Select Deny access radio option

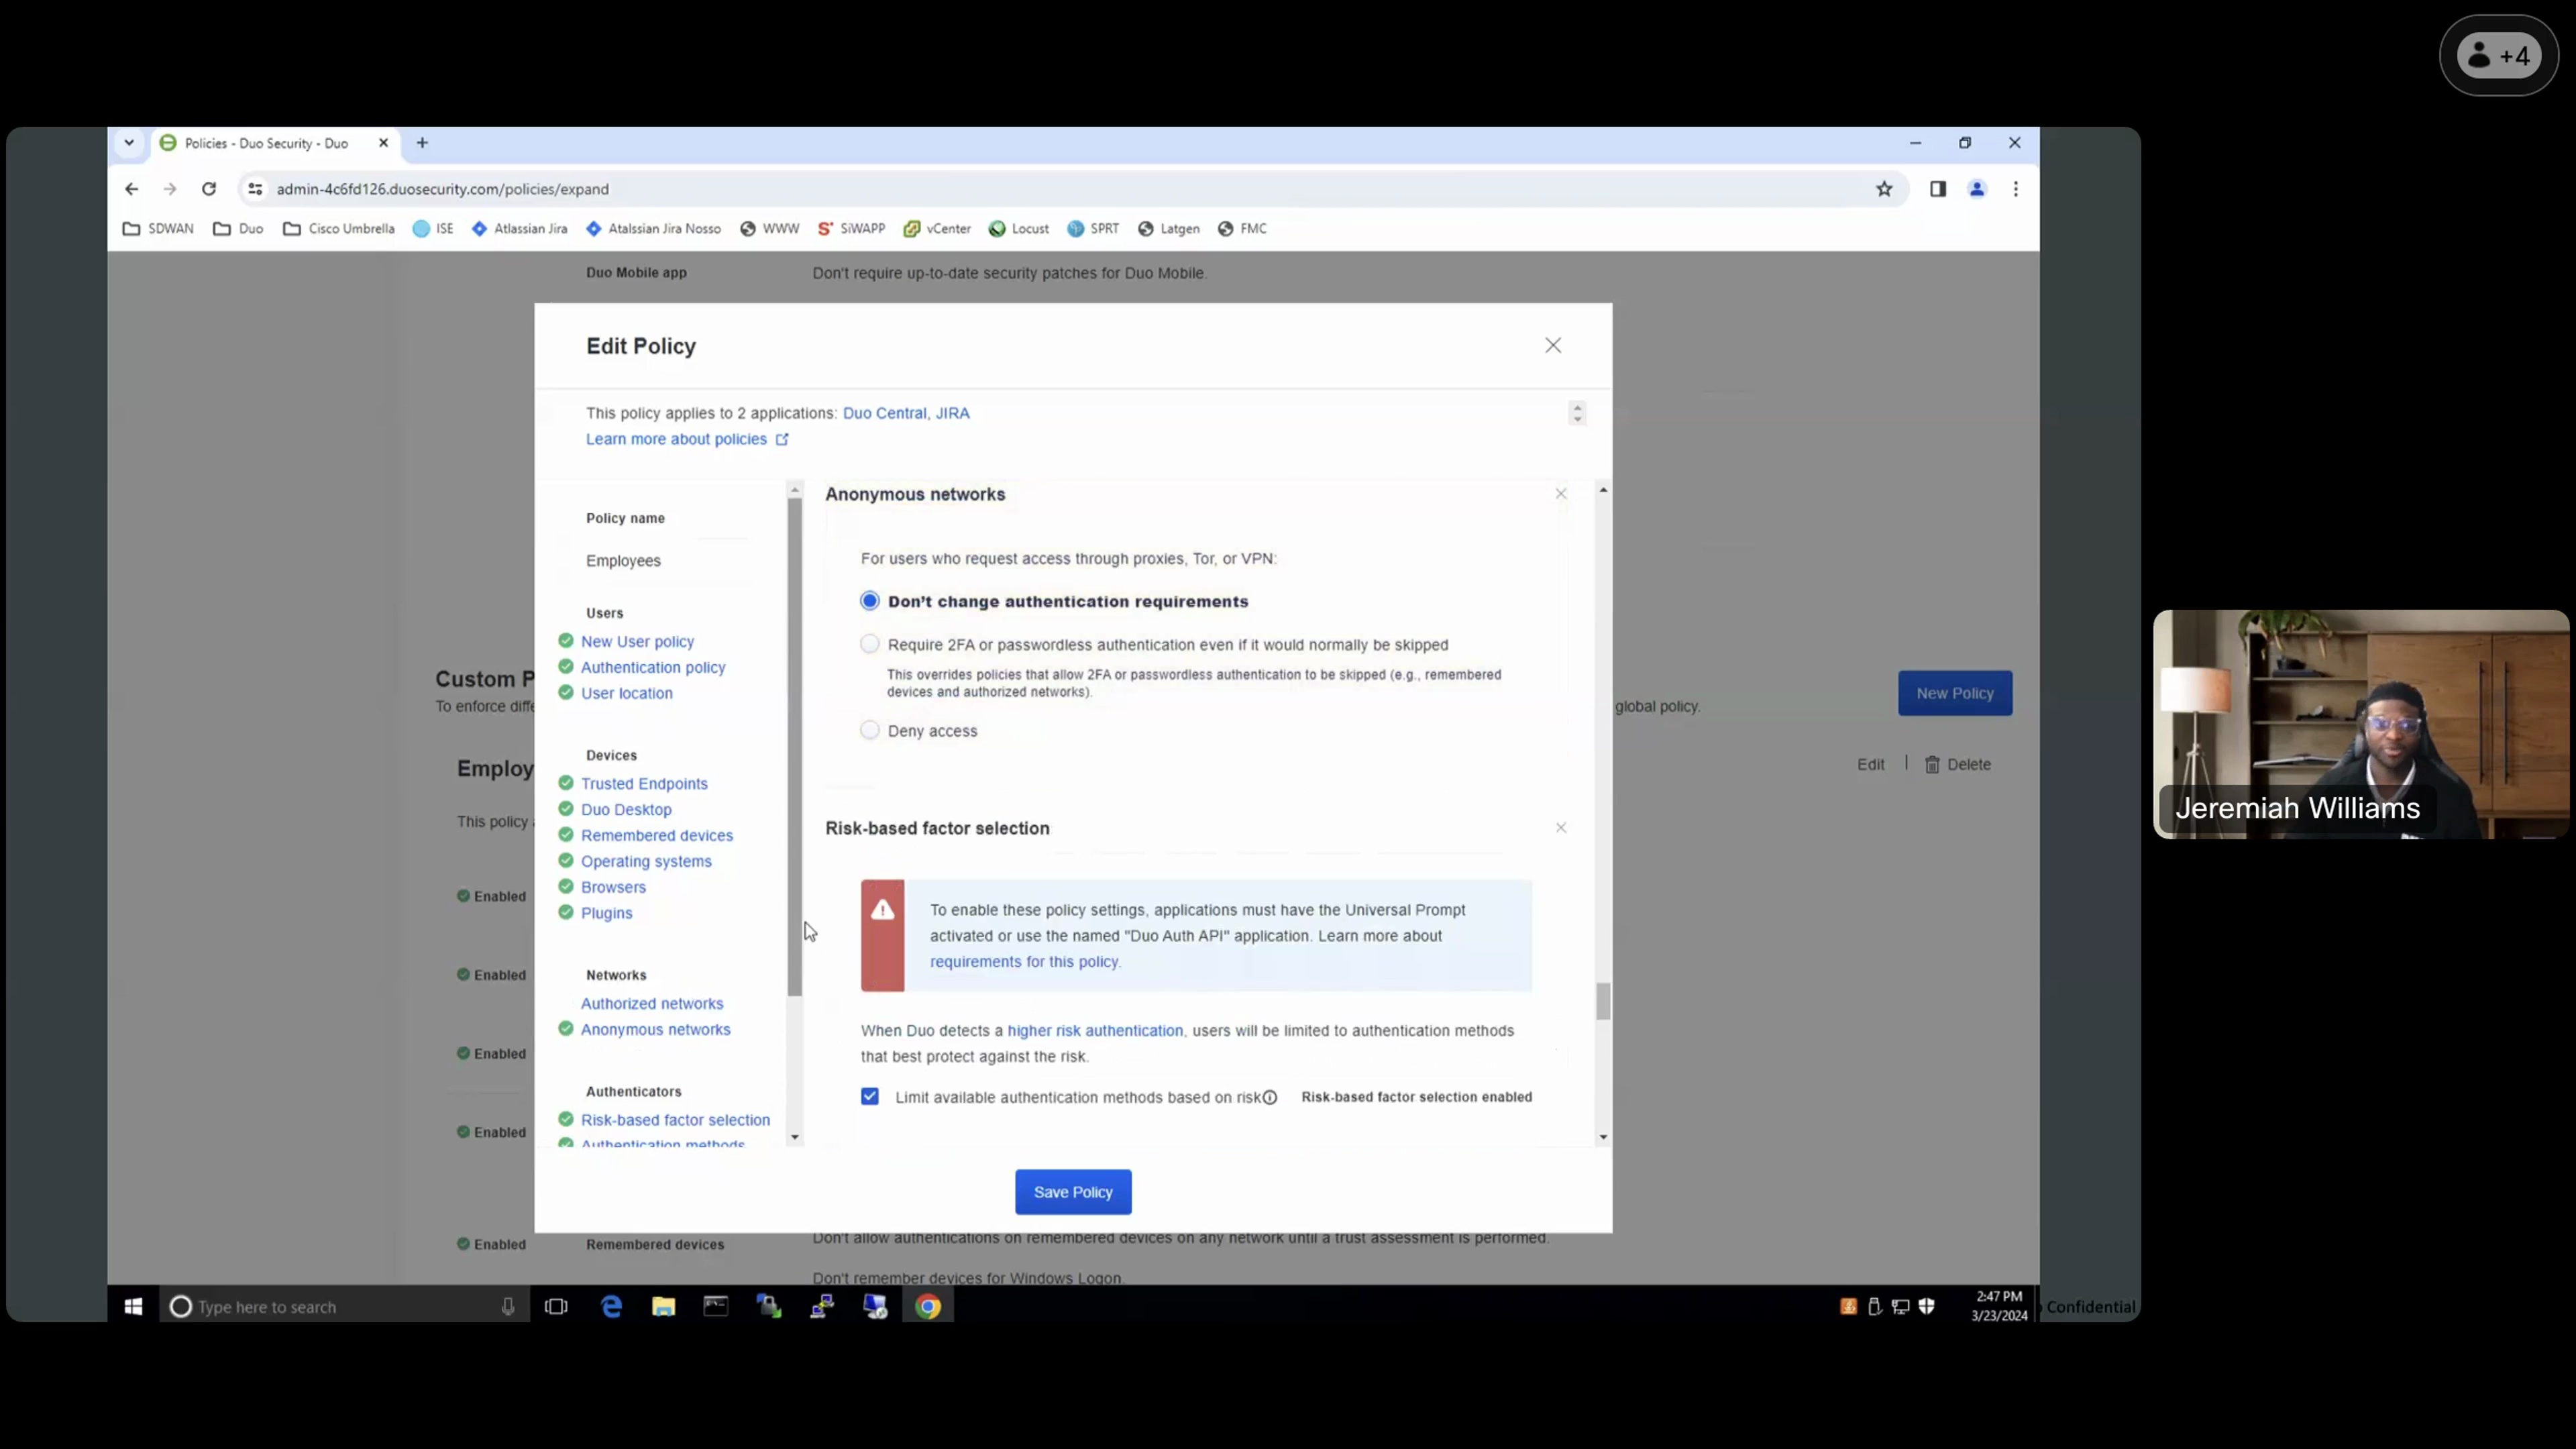point(870,731)
